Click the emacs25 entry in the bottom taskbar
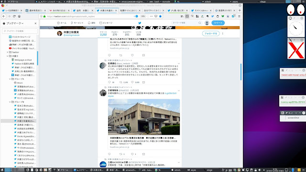Viewport: 306px width, 172px height. 130,170
